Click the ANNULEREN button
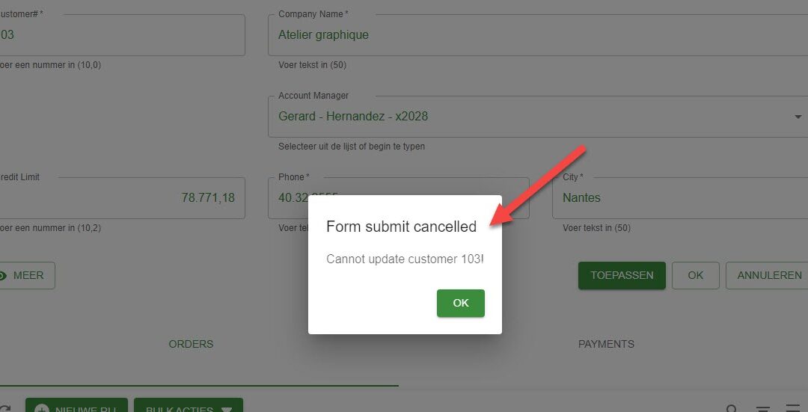Viewport: 808px width, 412px height. point(769,275)
